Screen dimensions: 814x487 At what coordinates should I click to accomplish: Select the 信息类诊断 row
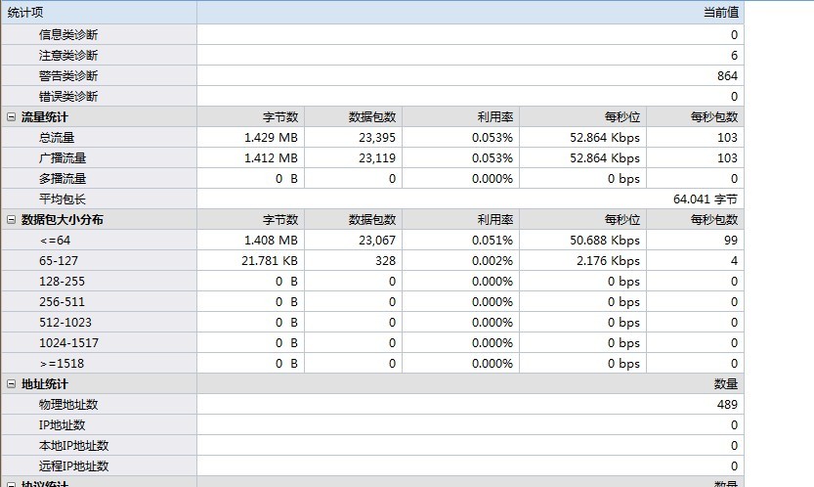click(x=68, y=35)
